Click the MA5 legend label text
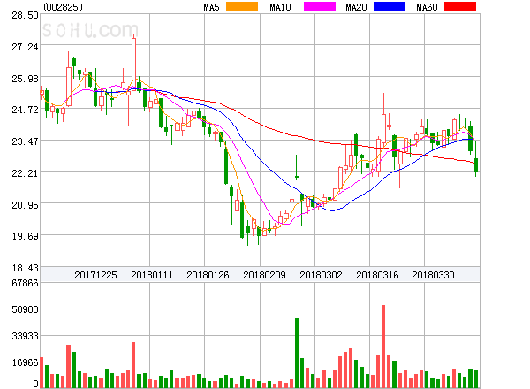 [x=211, y=7]
